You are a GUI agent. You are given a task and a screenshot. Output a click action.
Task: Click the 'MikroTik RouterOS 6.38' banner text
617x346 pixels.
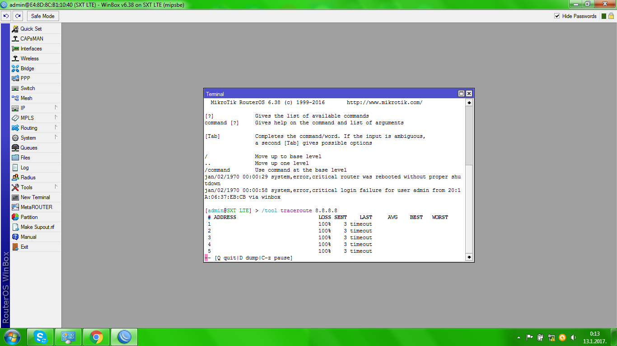point(246,103)
